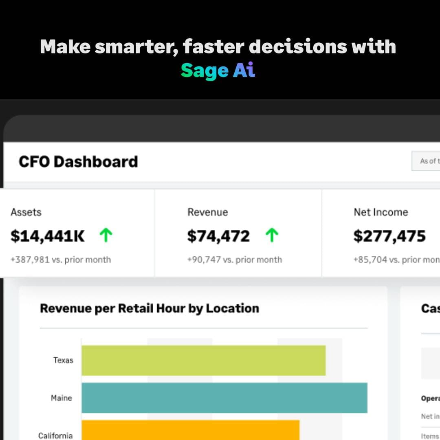Click the Texas green bar in chart
Viewport: 440px width, 440px height.
click(x=204, y=361)
